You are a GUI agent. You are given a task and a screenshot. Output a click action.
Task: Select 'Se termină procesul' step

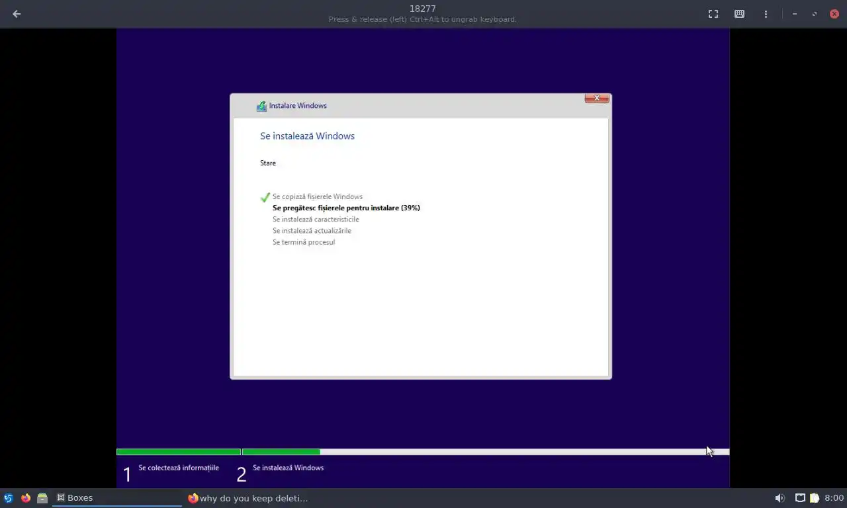tap(304, 242)
